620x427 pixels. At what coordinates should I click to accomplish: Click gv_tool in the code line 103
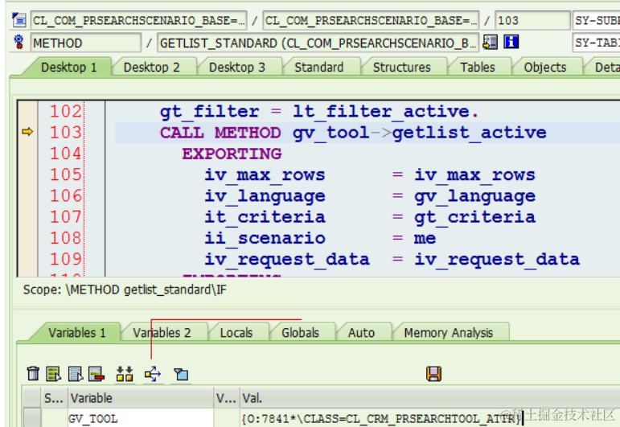(x=331, y=133)
